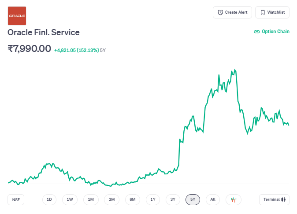The image size is (297, 214).
Task: Select the 1M time range
Action: click(91, 199)
